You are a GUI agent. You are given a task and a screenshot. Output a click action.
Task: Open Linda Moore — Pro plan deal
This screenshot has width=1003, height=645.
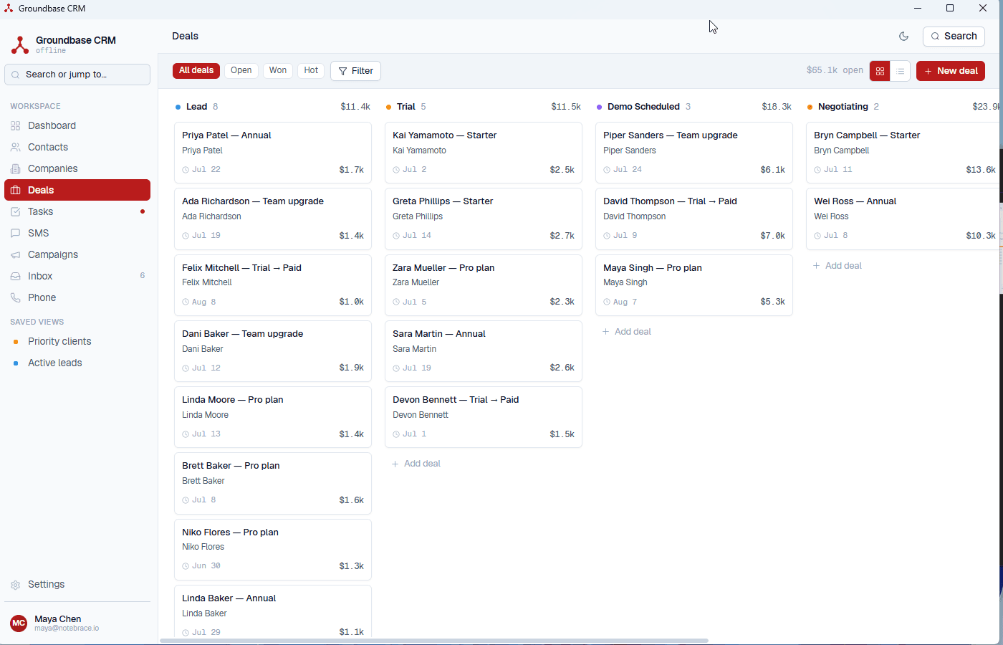click(x=273, y=417)
